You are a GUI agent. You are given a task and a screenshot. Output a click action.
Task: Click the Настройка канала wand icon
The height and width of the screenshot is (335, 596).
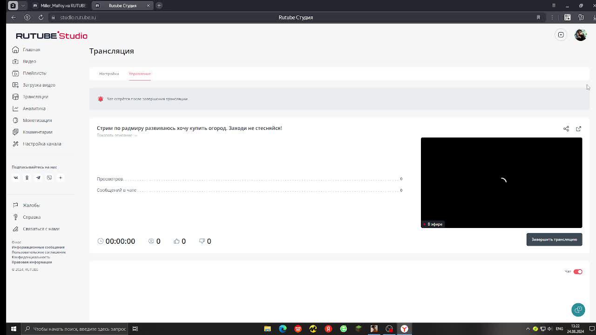15,144
